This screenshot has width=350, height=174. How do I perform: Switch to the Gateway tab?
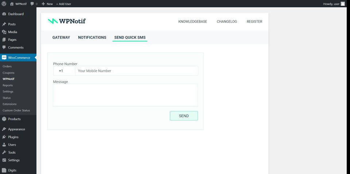pos(61,37)
